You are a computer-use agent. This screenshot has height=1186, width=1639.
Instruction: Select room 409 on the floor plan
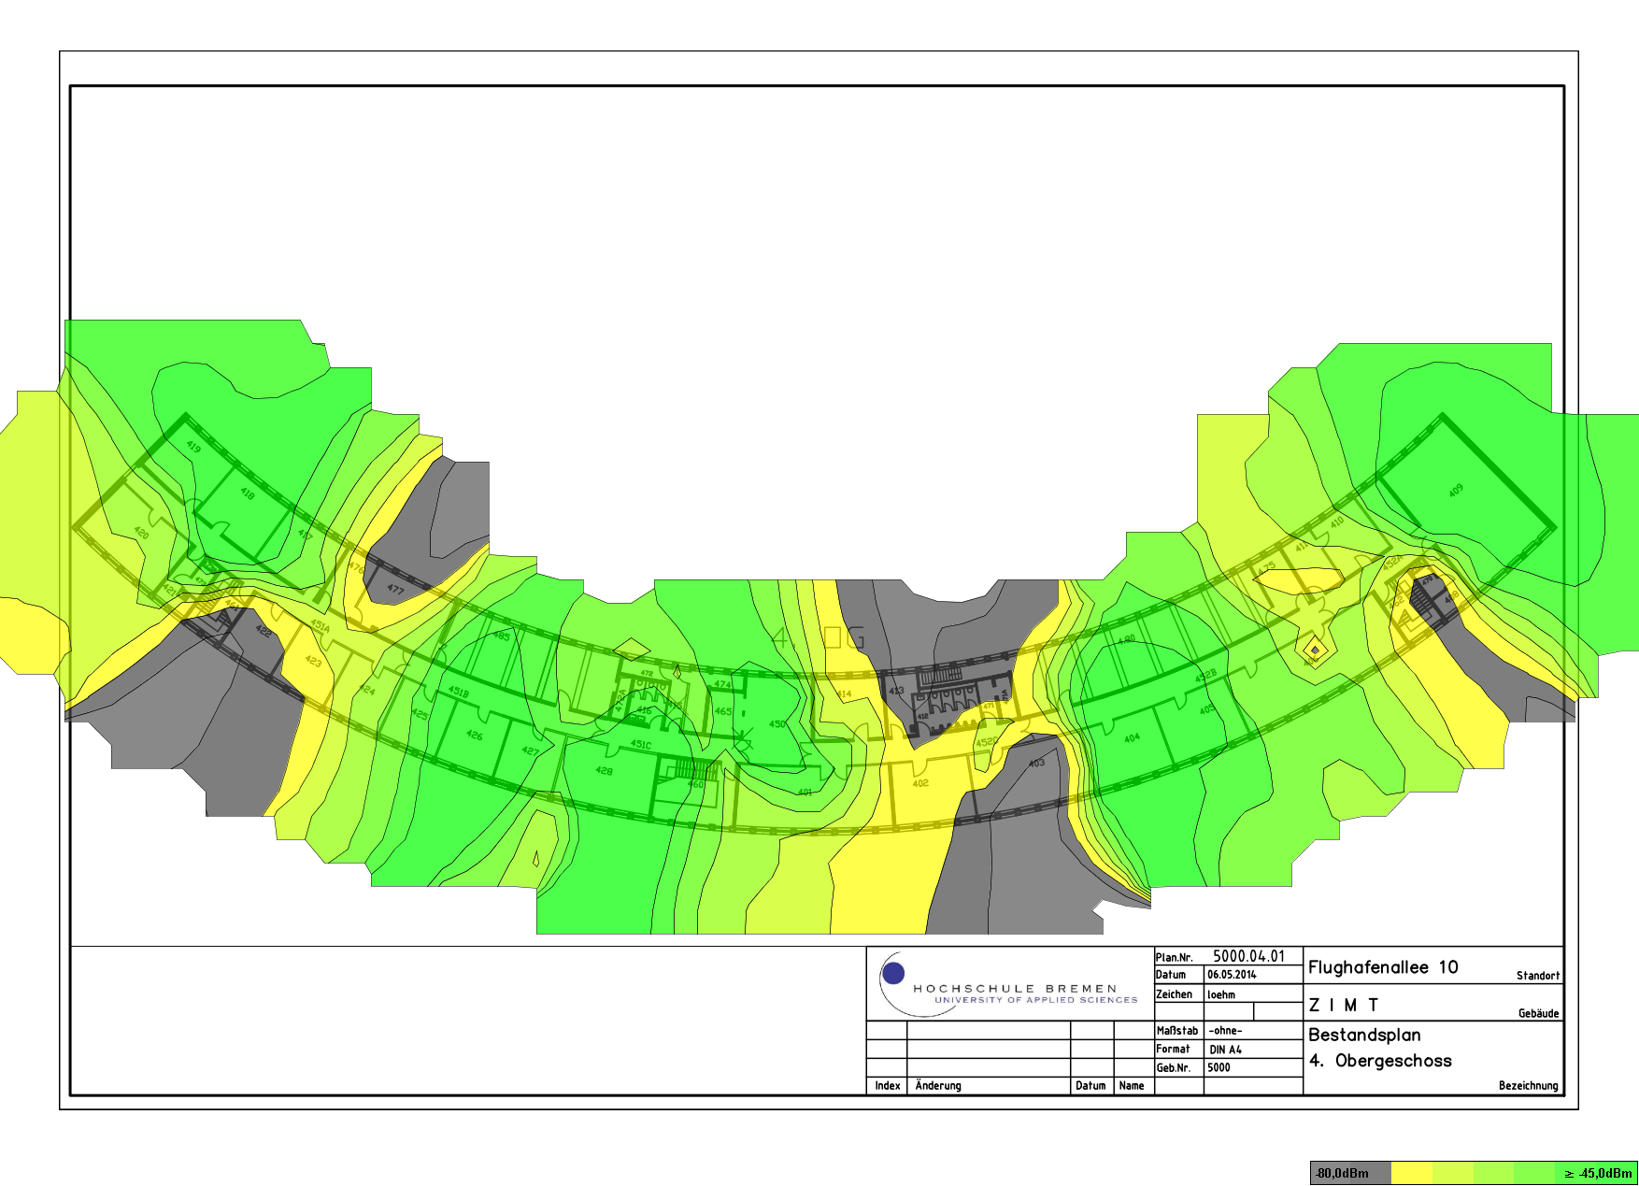coord(1456,490)
